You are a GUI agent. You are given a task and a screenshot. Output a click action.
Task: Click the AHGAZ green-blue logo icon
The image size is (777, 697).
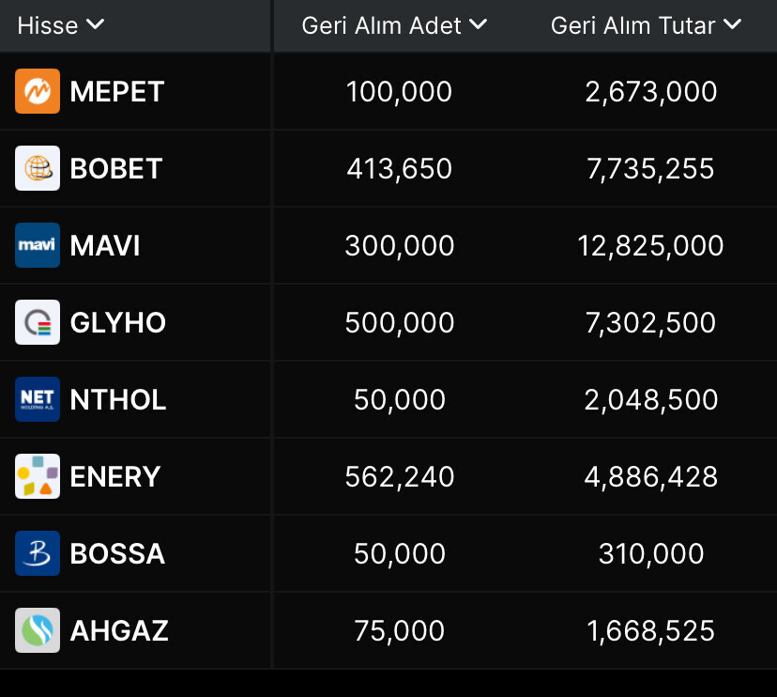[38, 630]
